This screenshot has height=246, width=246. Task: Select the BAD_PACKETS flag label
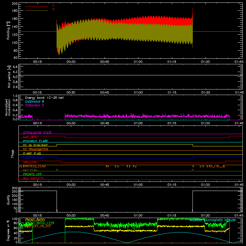point(34,178)
